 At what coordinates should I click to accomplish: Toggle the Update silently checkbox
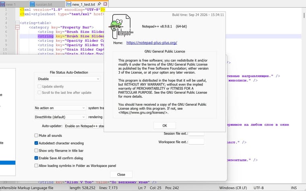tap(39, 86)
